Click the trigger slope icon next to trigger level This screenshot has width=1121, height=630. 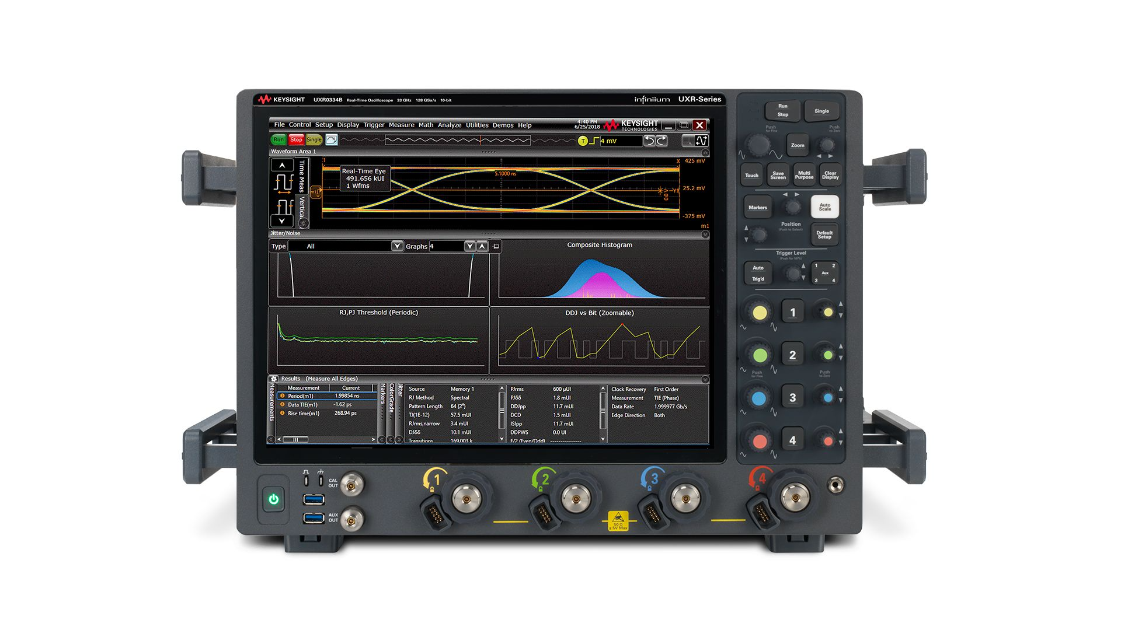(594, 139)
